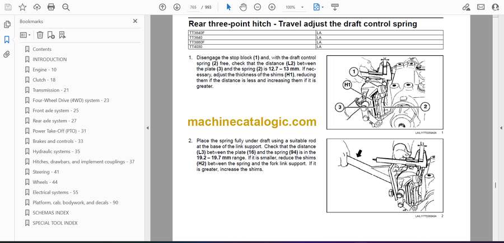Toggle the Bookmarks panel icon
The image size is (504, 243).
[x=7, y=40]
